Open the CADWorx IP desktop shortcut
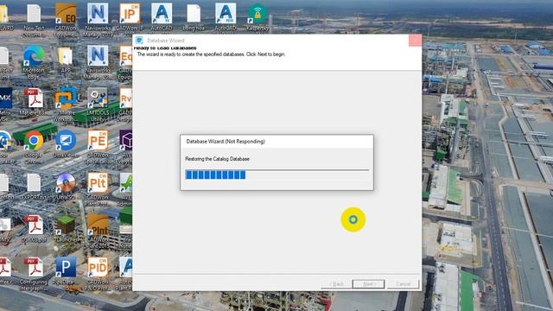The height and width of the screenshot is (311, 553). 130,14
